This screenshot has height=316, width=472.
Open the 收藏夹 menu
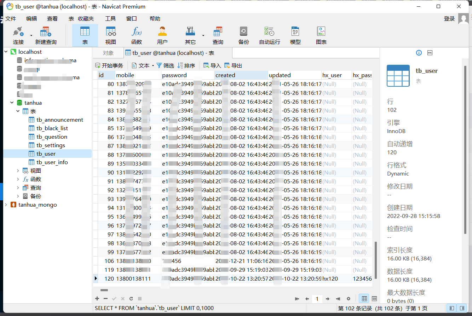(x=86, y=18)
